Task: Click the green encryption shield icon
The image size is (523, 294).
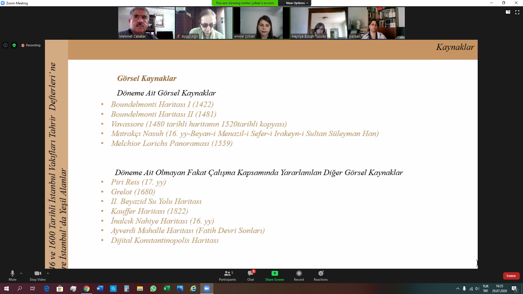Action: tap(14, 45)
